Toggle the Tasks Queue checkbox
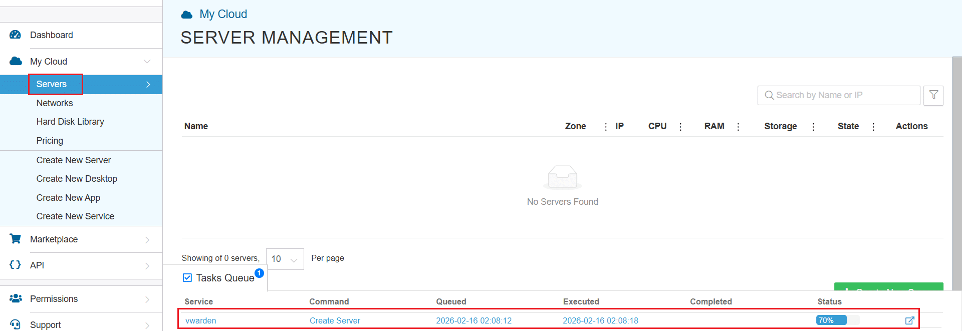962x331 pixels. click(x=187, y=278)
